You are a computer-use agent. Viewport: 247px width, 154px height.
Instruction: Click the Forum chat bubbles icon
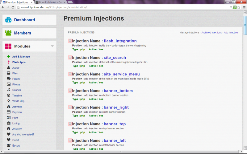click(9, 79)
